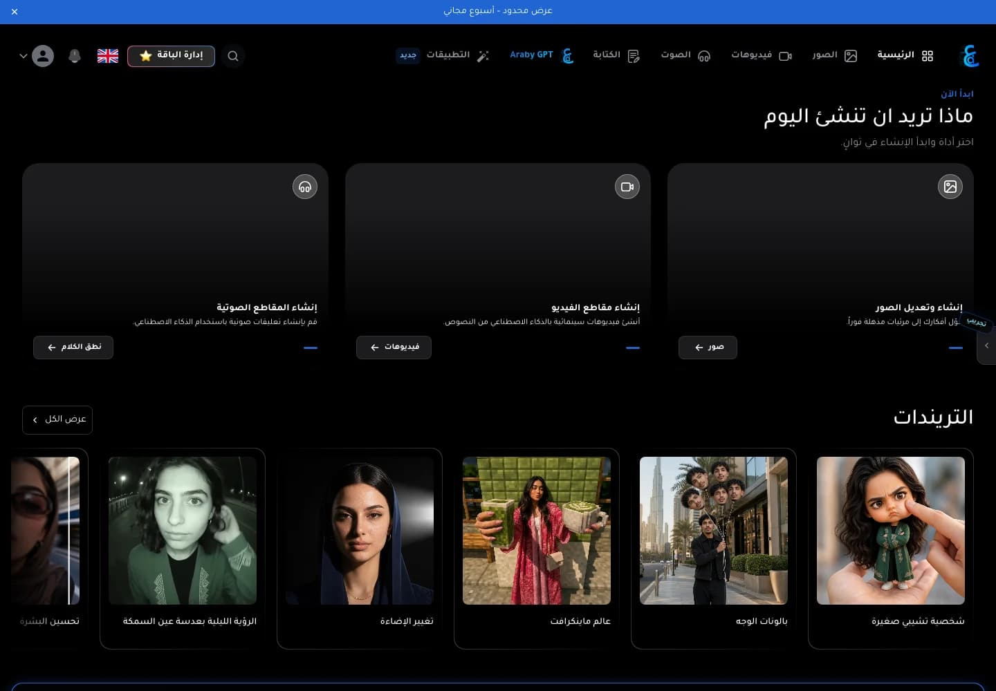The image size is (996, 691).
Task: Open the الصور images menu
Action: point(835,55)
